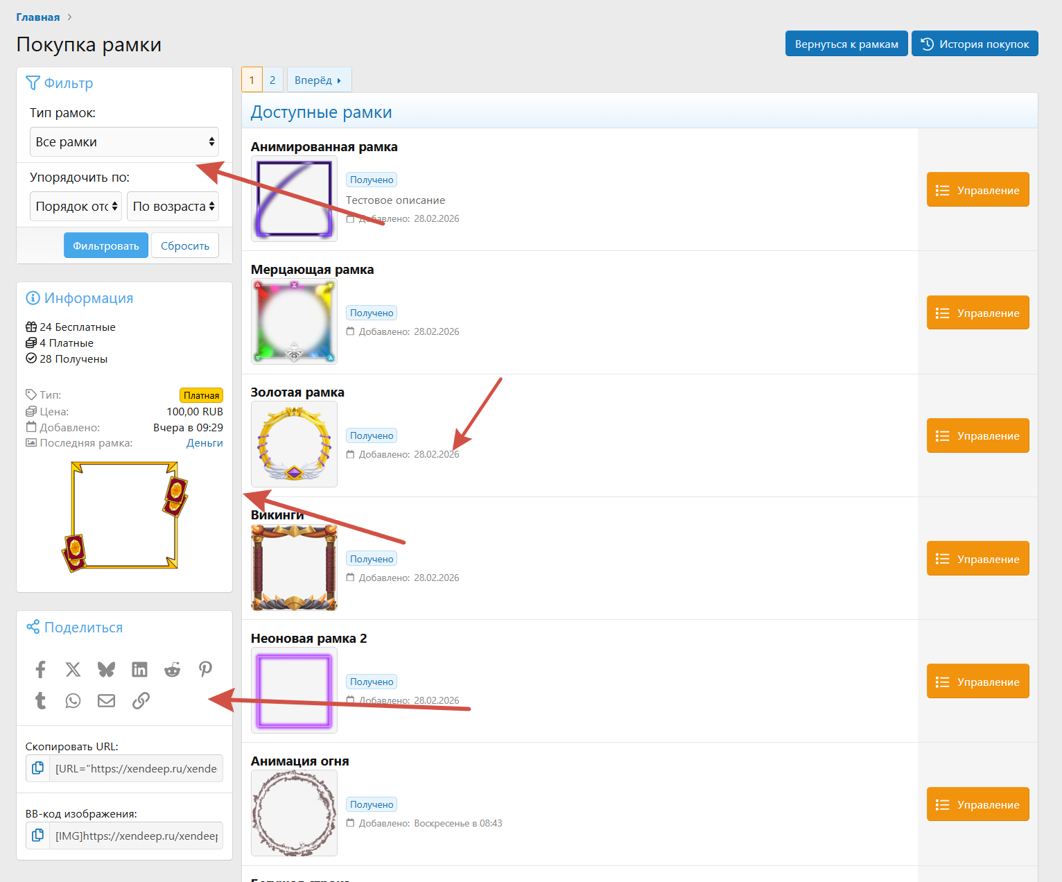Open the По возрастанию sort direction dropdown
1062x882 pixels.
click(x=173, y=206)
